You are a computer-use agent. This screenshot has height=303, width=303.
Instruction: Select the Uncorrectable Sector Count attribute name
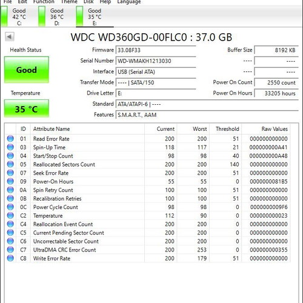pyautogui.click(x=65, y=241)
